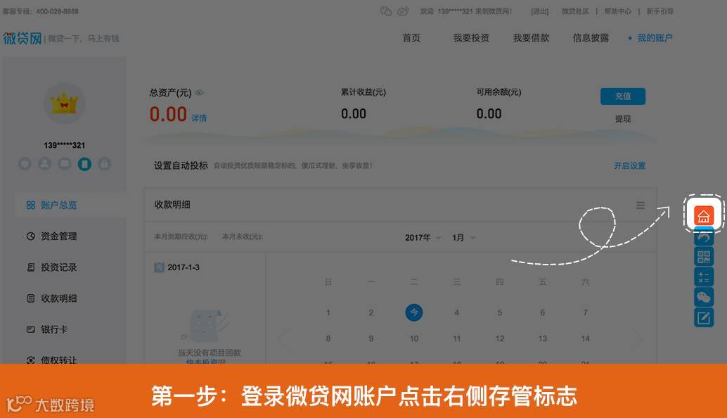
Task: Select today's date 今 in calendar
Action: pos(414,312)
